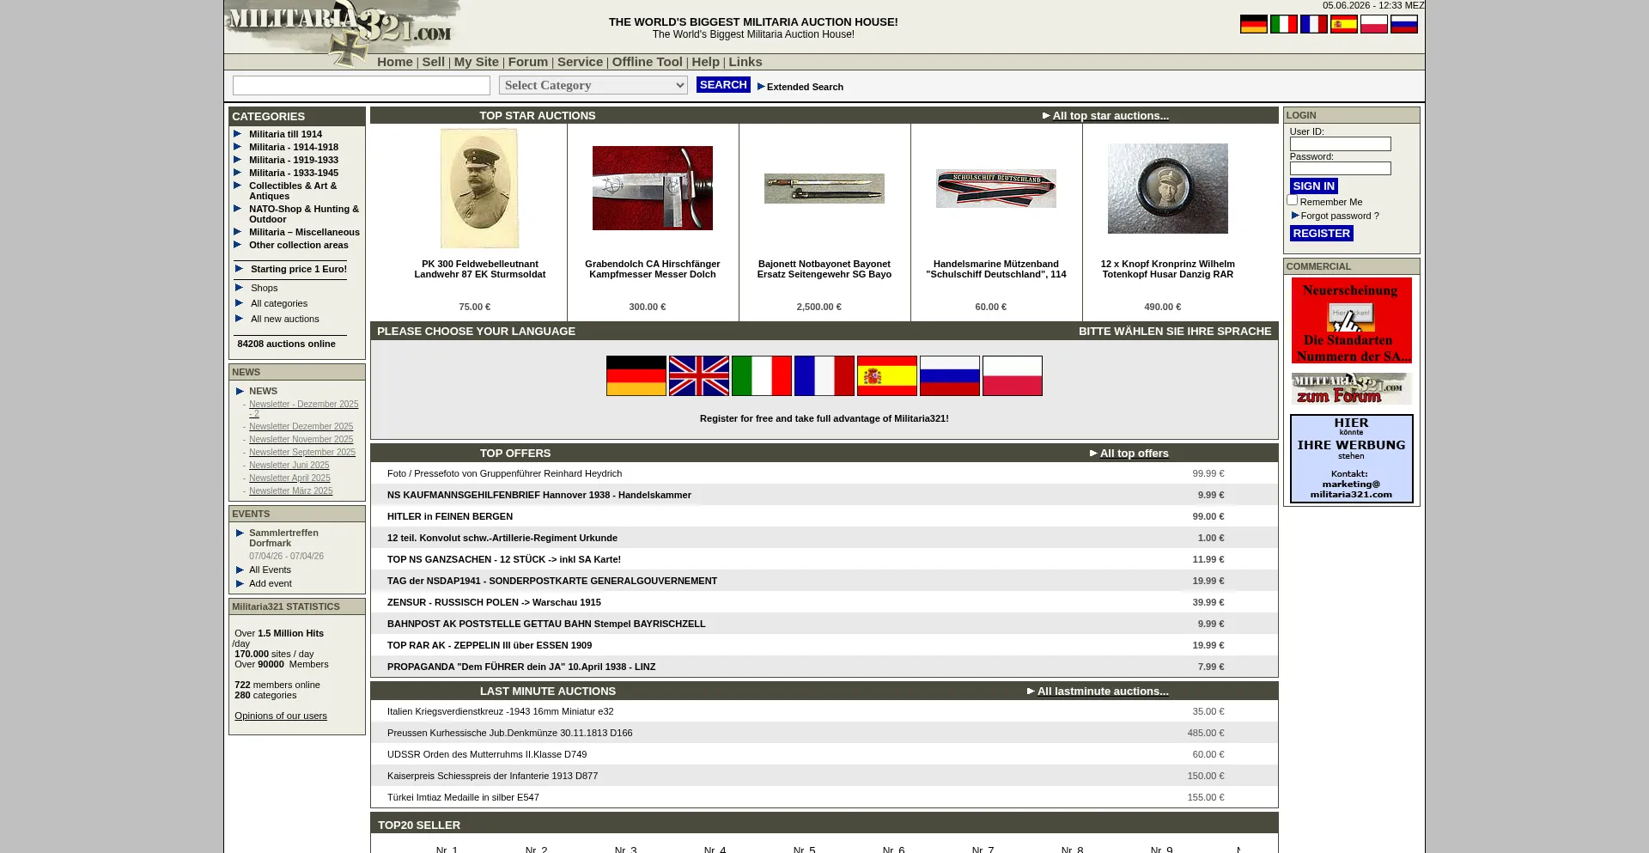Choose Russian language with large flag
Viewport: 1649px width, 853px height.
click(949, 376)
